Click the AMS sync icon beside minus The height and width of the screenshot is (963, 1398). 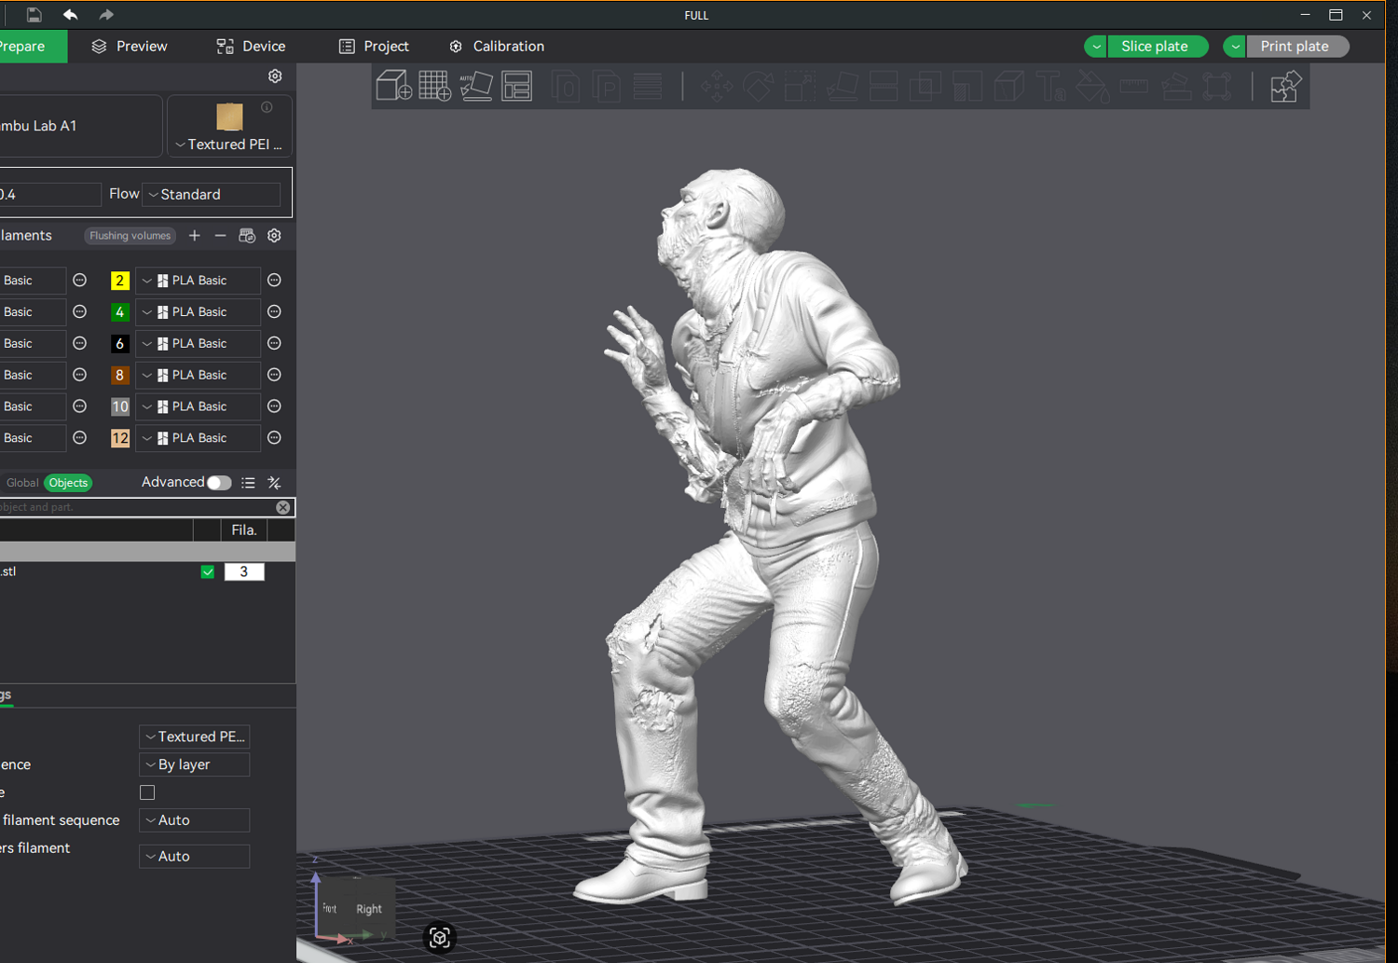tap(247, 236)
